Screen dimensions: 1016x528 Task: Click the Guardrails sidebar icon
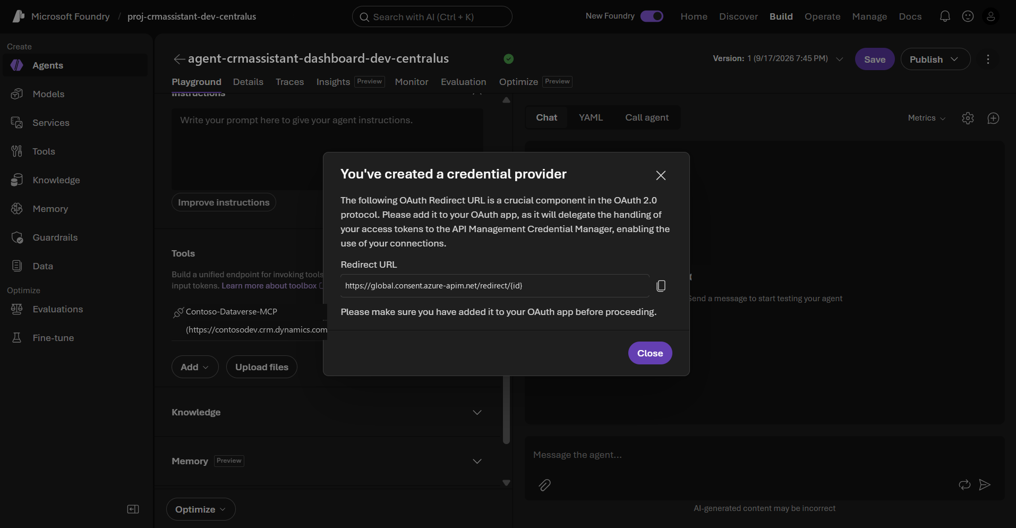point(17,237)
